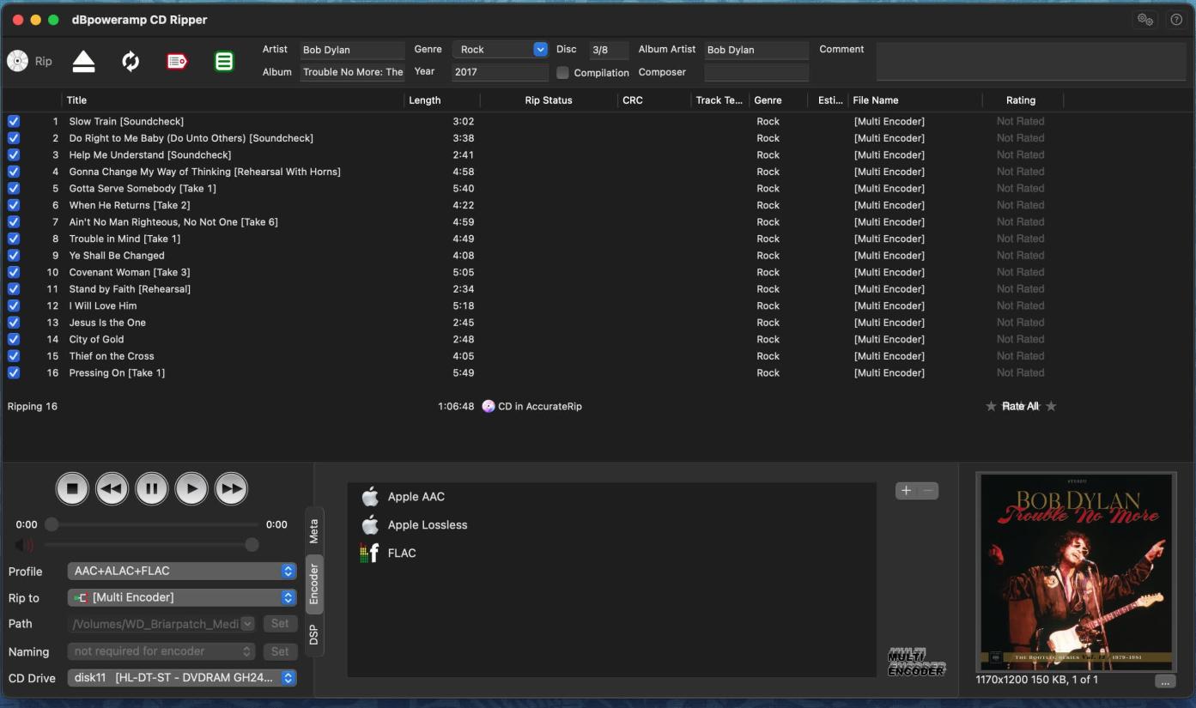
Task: Open the red metadata tag icon
Action: coord(177,61)
